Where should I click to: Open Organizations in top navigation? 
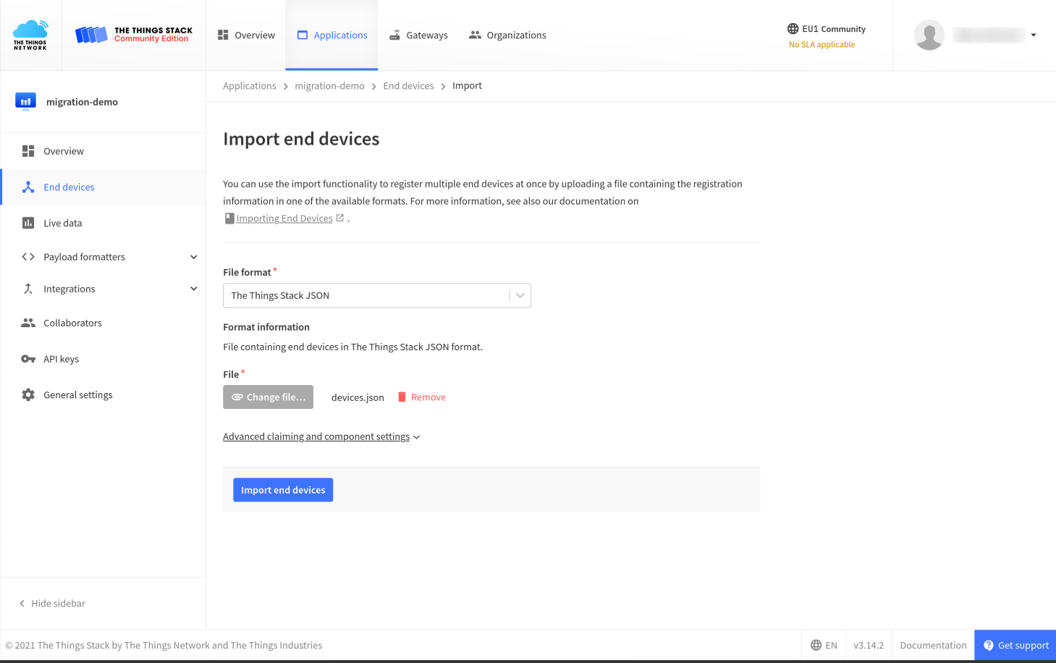point(507,35)
